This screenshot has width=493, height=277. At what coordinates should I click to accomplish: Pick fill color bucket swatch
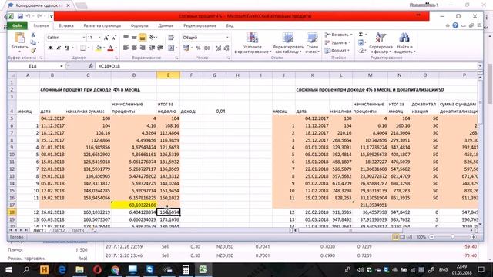point(99,48)
